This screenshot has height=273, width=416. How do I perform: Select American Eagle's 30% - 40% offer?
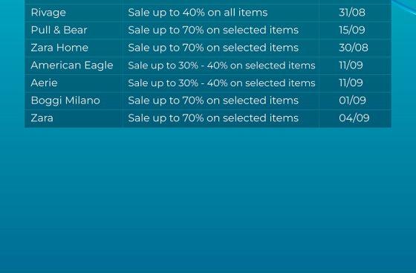(x=221, y=65)
